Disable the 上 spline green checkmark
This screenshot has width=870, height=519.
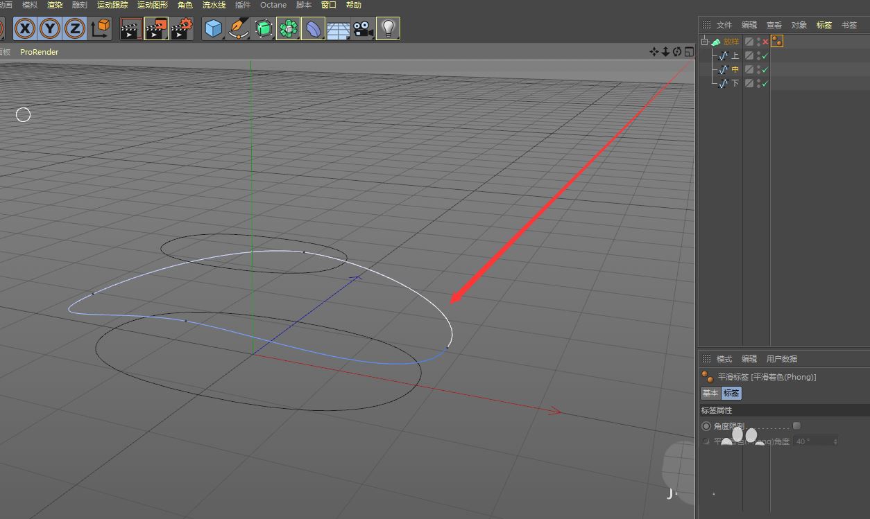tap(765, 55)
